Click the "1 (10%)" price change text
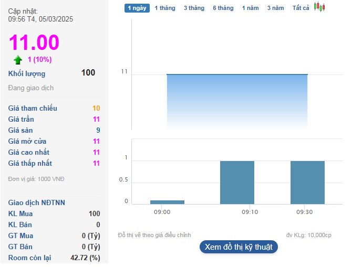Screen dimensions: 352x267 [x=39, y=60]
